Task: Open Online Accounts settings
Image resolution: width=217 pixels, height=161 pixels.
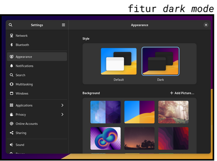Action: [x=37, y=124]
